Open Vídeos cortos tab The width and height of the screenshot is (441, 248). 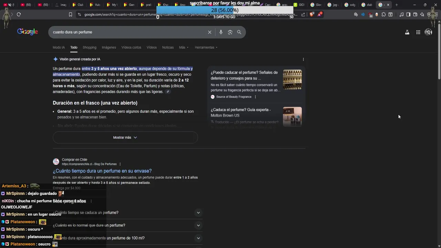click(x=131, y=48)
